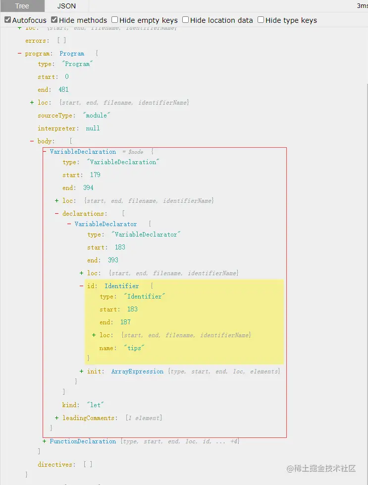The image size is (368, 485).
Task: Collapse the VariableDeclarator node
Action: coord(69,224)
